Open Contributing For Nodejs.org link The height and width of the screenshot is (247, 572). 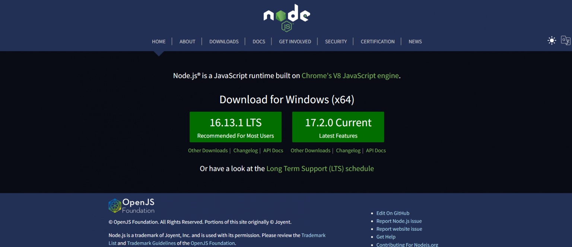point(407,244)
